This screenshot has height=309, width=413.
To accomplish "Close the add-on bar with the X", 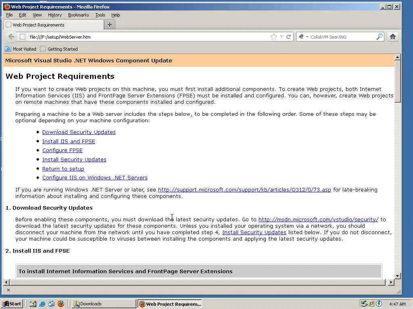I will point(8,290).
